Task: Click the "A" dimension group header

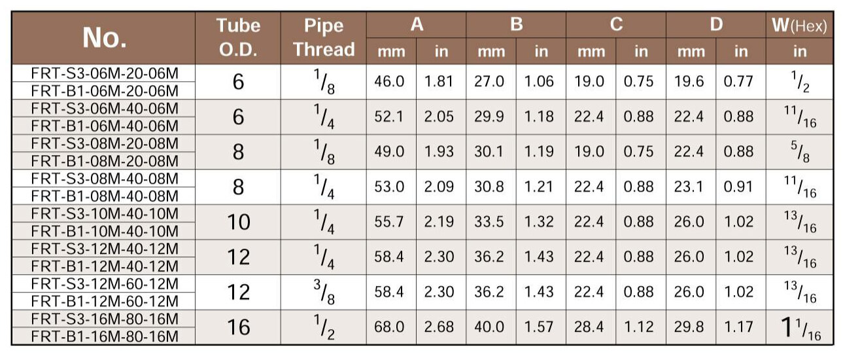Action: (417, 25)
